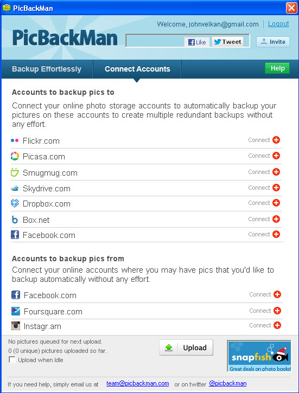Click the team@picbackman.com email link
The height and width of the screenshot is (393, 299).
coord(137,383)
